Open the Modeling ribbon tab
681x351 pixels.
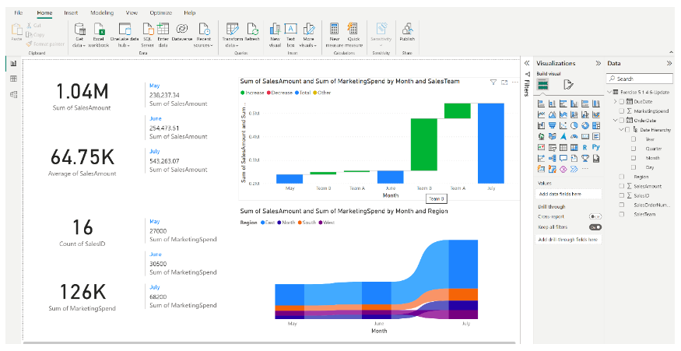101,13
